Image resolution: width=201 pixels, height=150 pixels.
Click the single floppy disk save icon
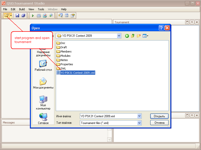(x=17, y=15)
